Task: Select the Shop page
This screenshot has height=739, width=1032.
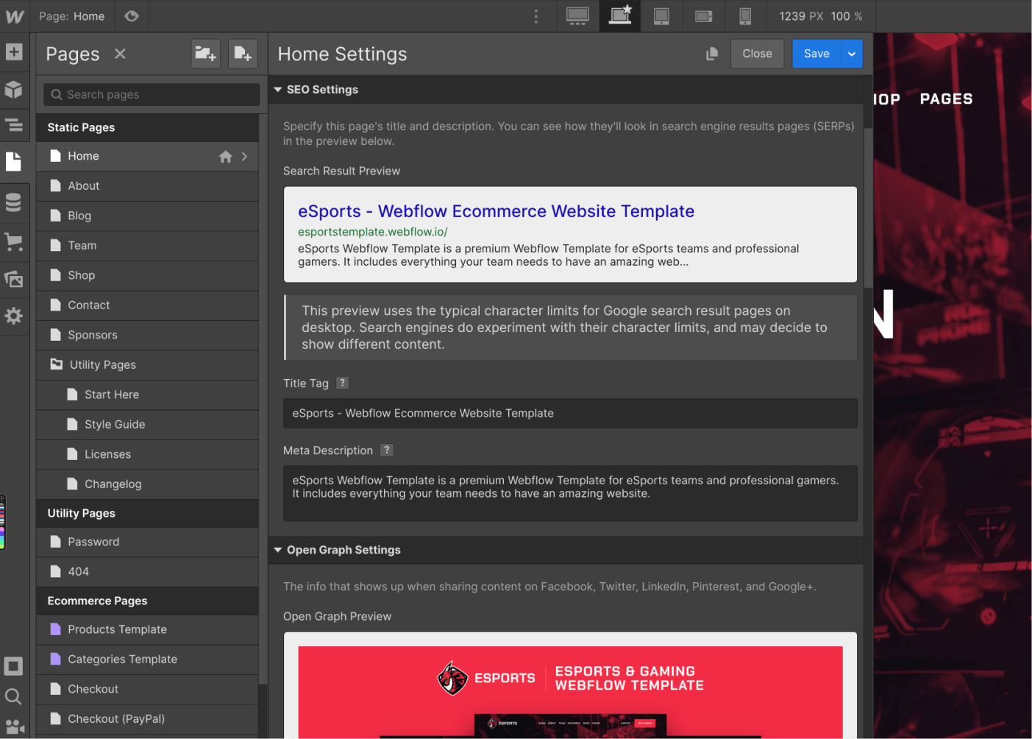Action: pyautogui.click(x=147, y=275)
